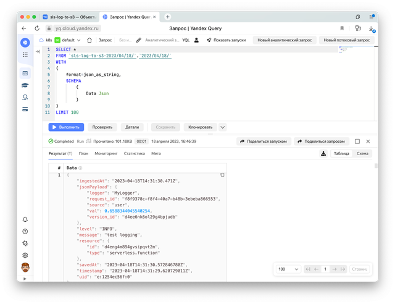This screenshot has width=395, height=304.
Task: Switch the result view to Таблица
Action: 341,154
